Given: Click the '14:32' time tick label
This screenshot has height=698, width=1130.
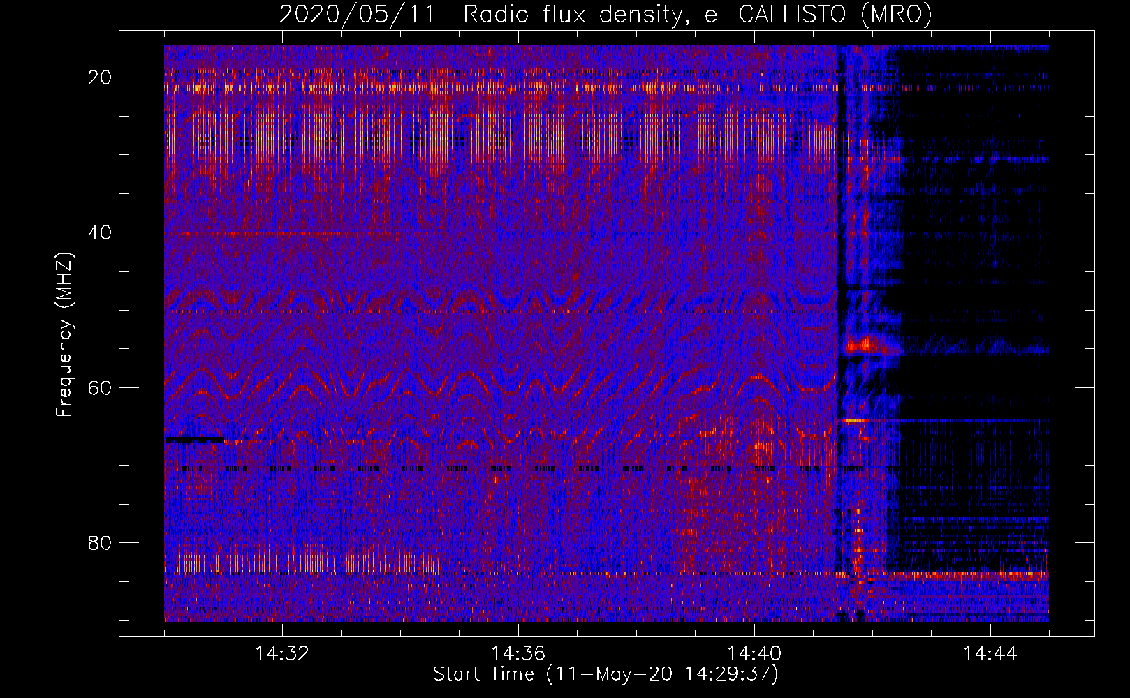Looking at the screenshot, I should [x=282, y=654].
